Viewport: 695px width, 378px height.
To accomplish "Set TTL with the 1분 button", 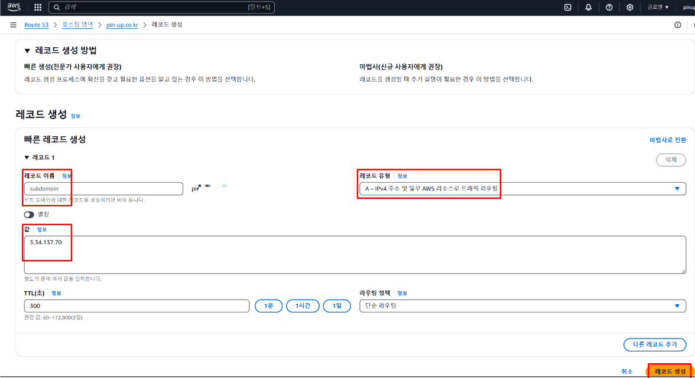I will [x=268, y=306].
